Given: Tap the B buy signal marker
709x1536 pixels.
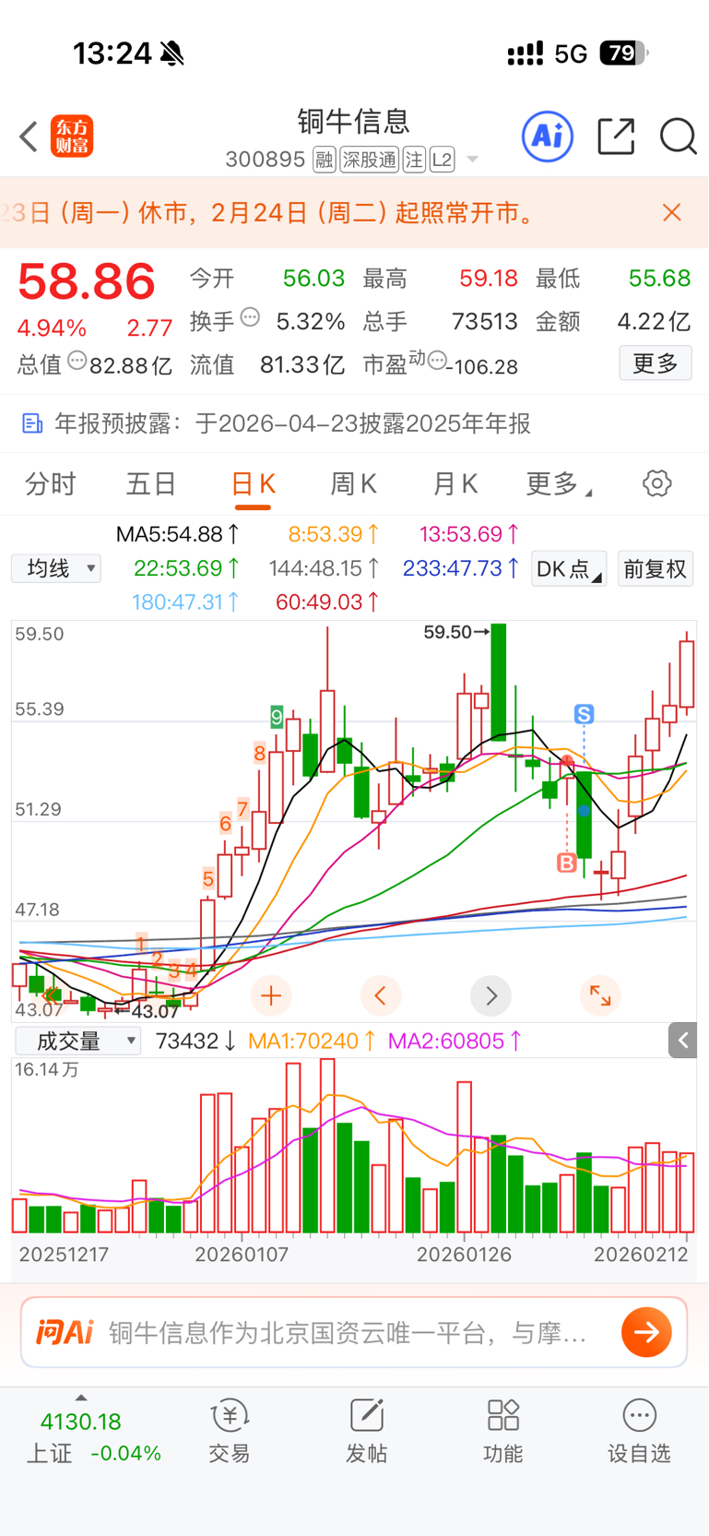Looking at the screenshot, I should coord(567,863).
